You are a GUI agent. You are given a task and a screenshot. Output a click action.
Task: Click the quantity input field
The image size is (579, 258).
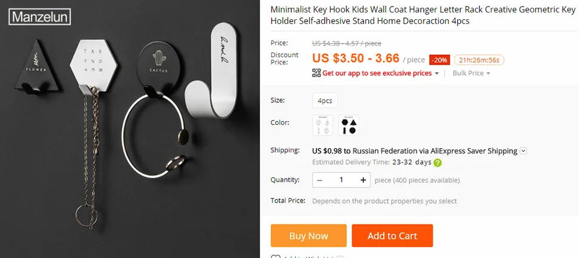[x=341, y=180]
